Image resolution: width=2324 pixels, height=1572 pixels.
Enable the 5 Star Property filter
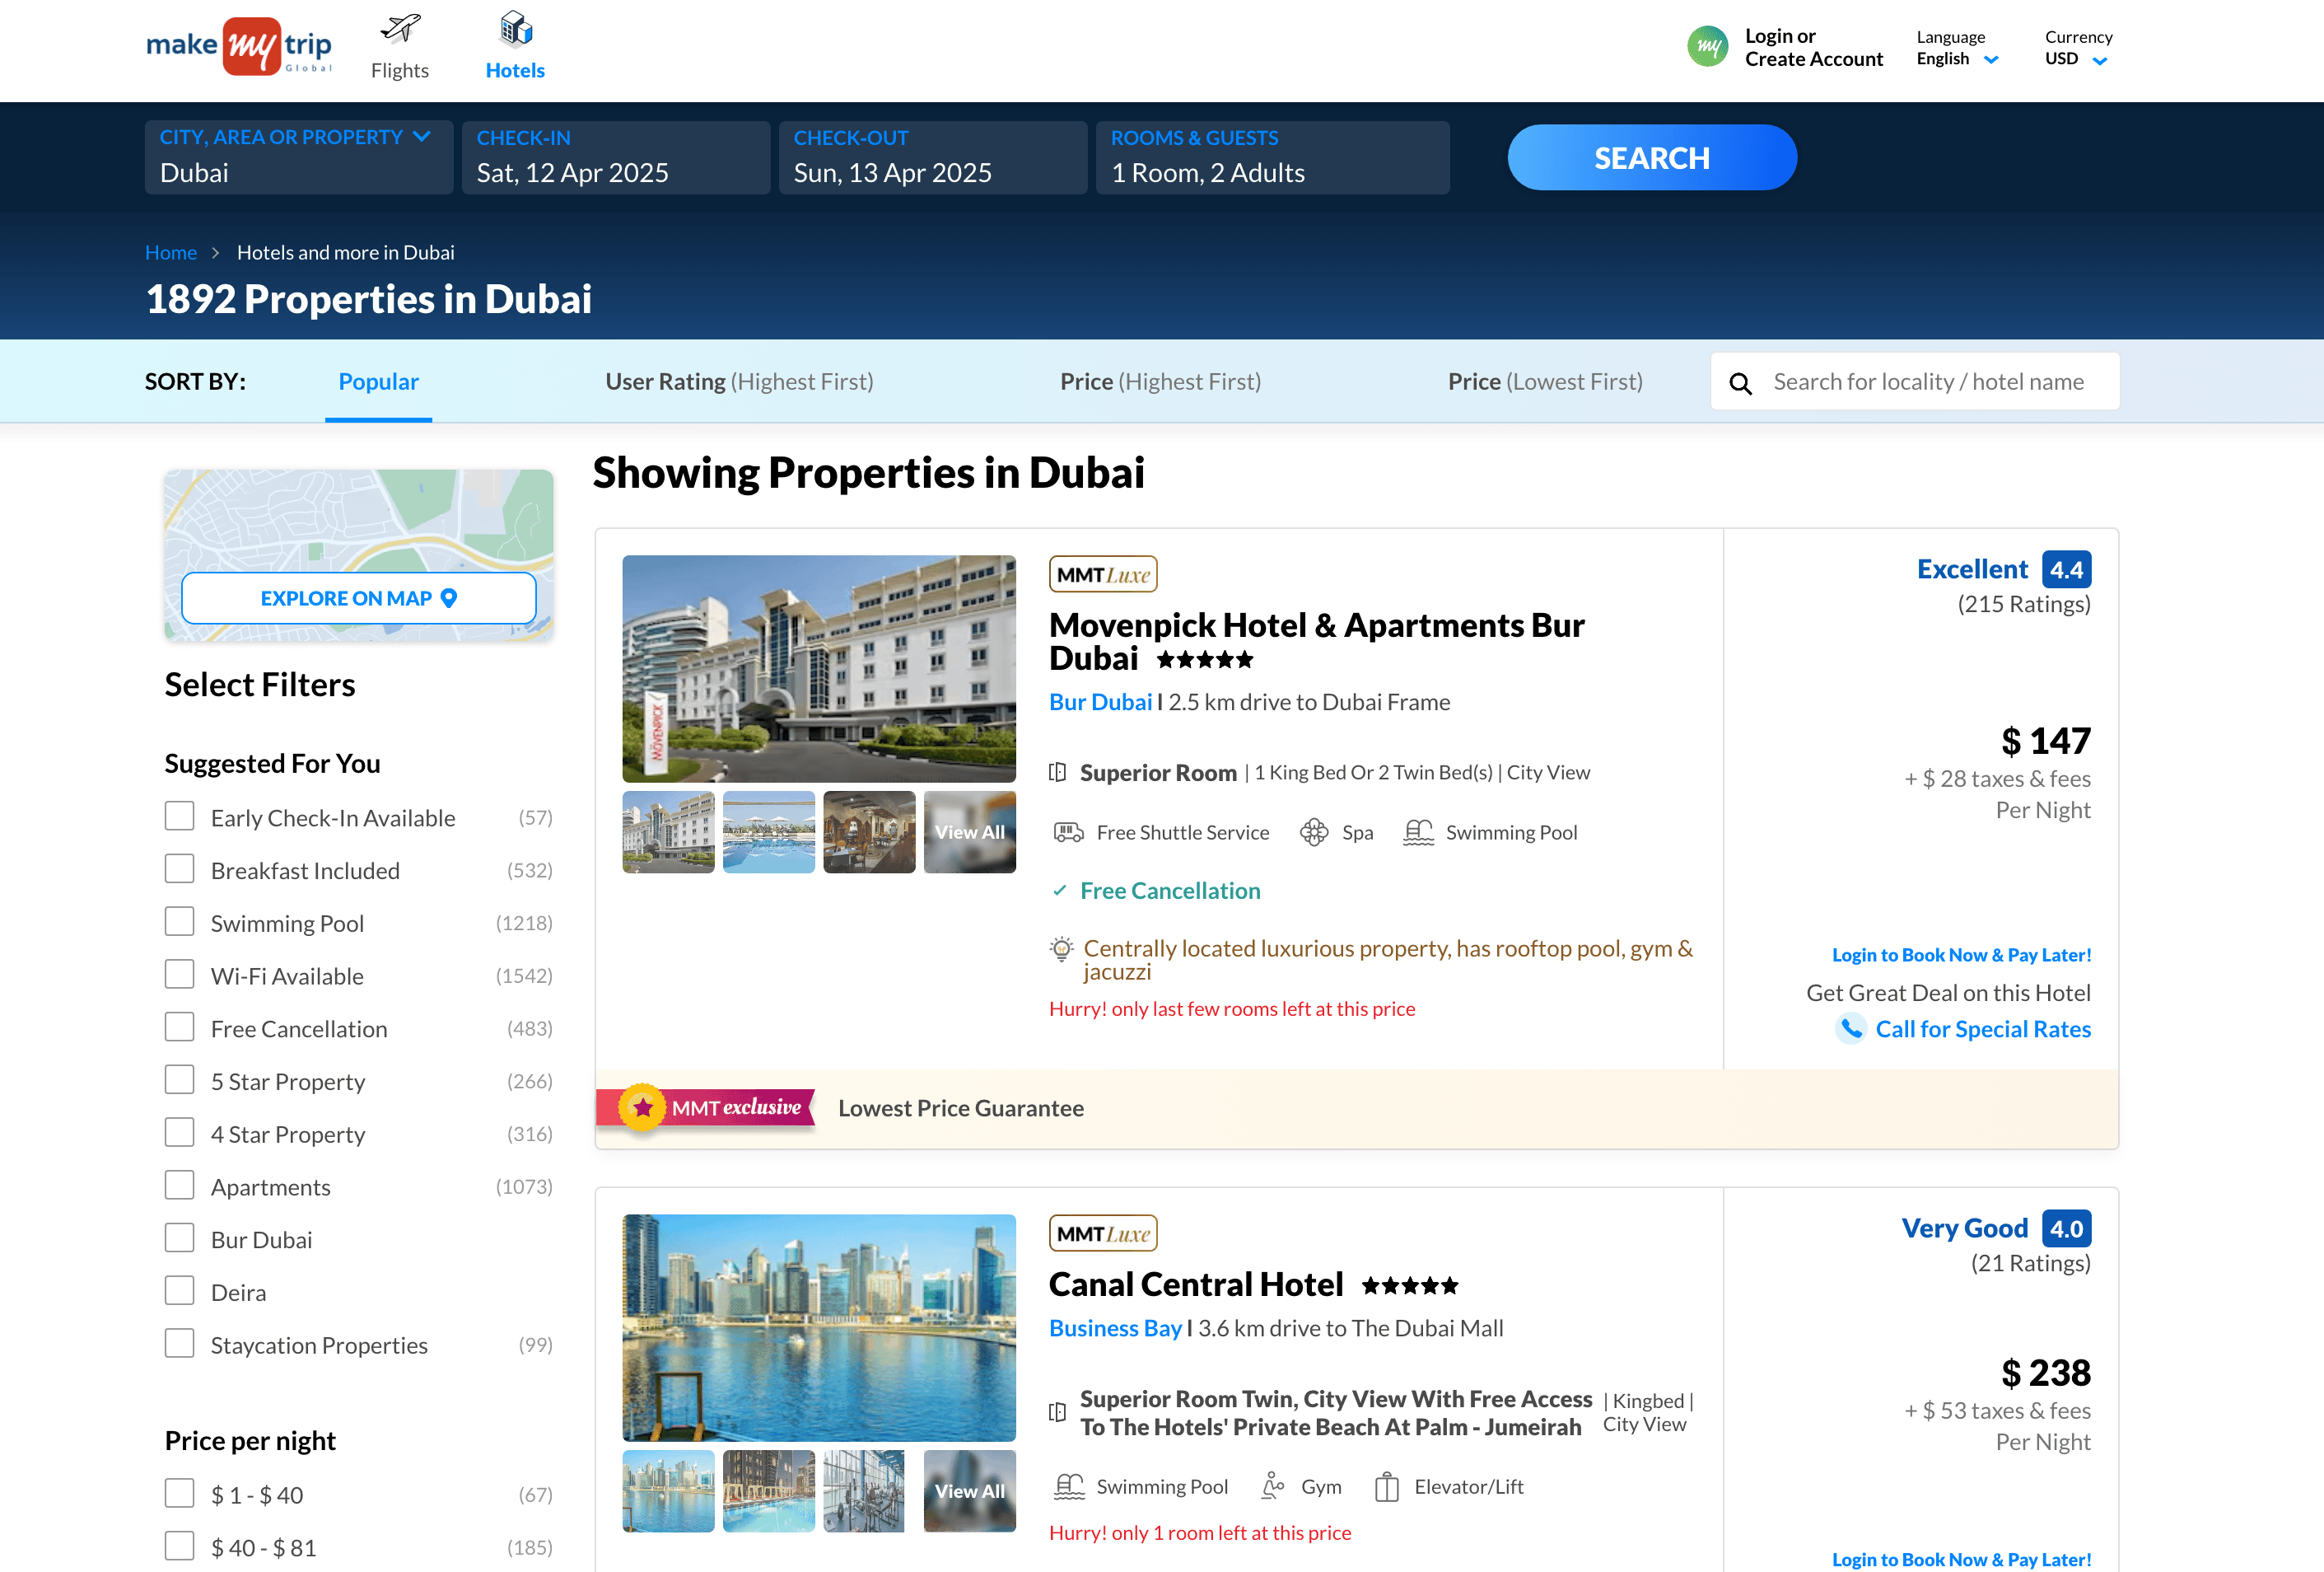tap(180, 1079)
